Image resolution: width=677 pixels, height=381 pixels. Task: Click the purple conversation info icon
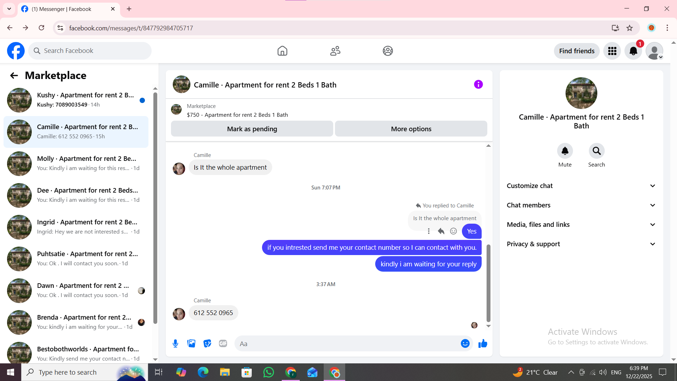(478, 84)
